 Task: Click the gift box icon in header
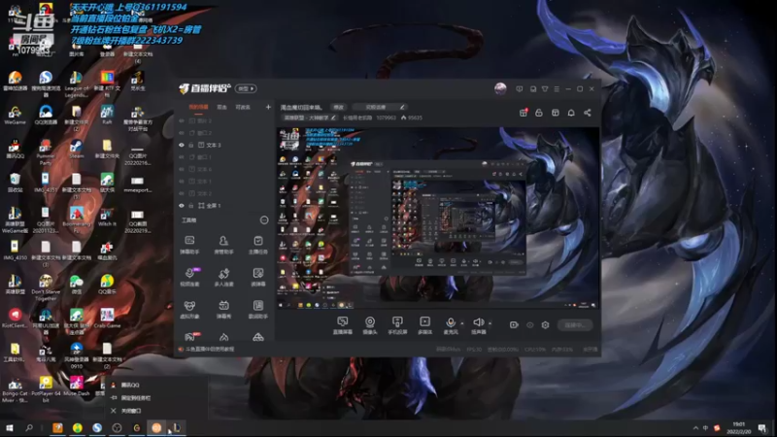tap(524, 113)
